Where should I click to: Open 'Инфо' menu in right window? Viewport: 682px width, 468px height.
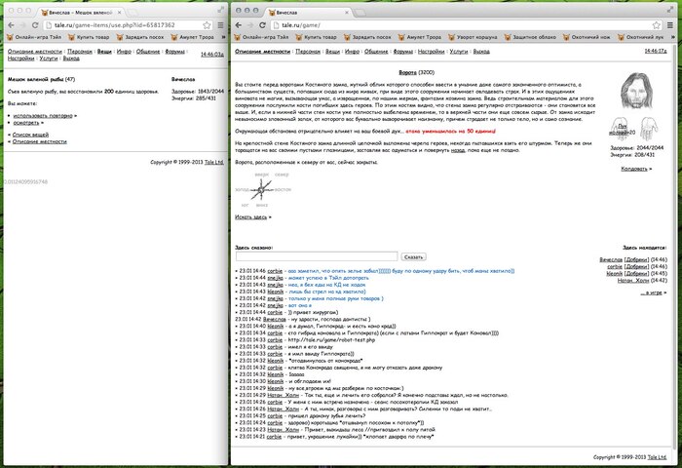pyautogui.click(x=352, y=52)
